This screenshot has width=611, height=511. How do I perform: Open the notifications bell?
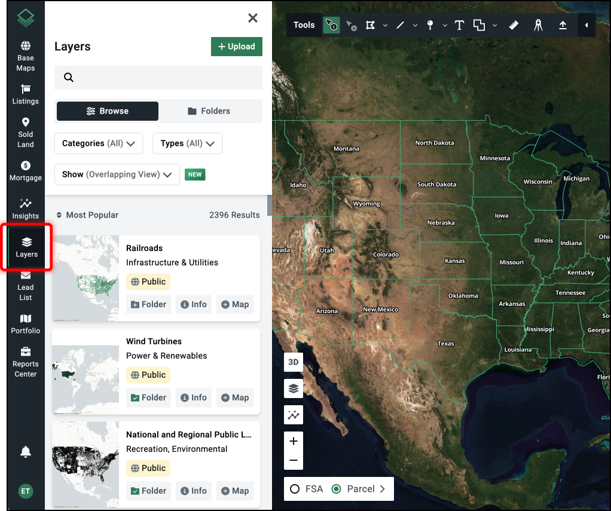(x=26, y=452)
